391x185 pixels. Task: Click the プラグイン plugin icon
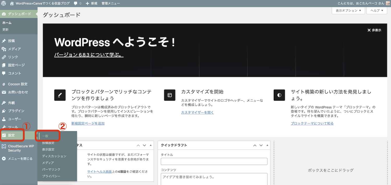(4, 111)
